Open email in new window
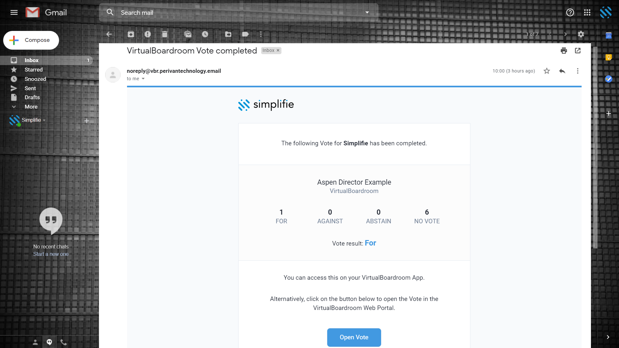 (578, 51)
